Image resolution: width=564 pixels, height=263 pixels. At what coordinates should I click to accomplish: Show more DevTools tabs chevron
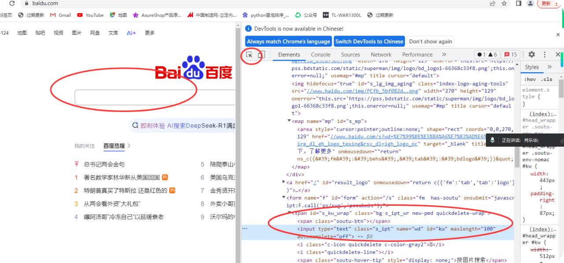click(444, 55)
